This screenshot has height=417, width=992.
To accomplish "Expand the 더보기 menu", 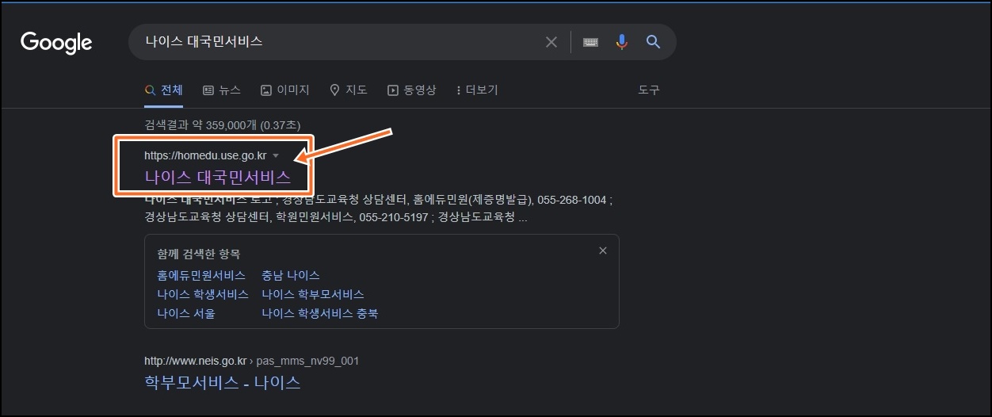I will [x=477, y=90].
